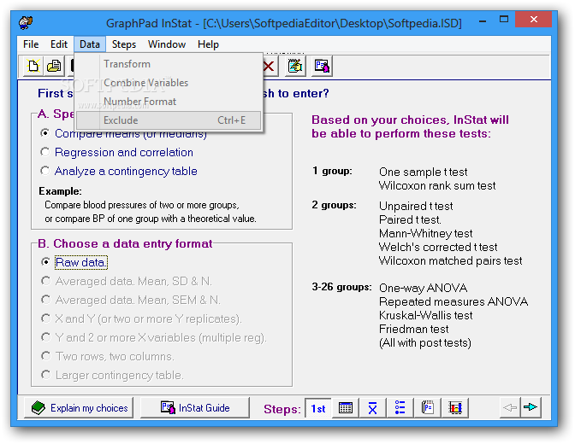
Task: Click the next step cyan arrow
Action: coord(531,407)
